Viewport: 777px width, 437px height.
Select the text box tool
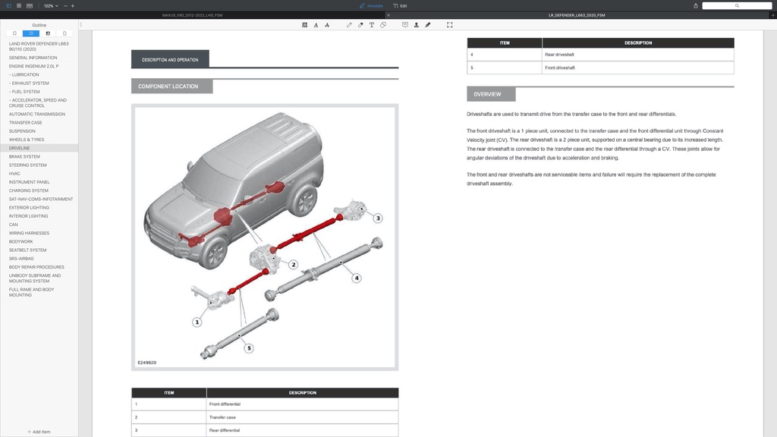pos(372,25)
